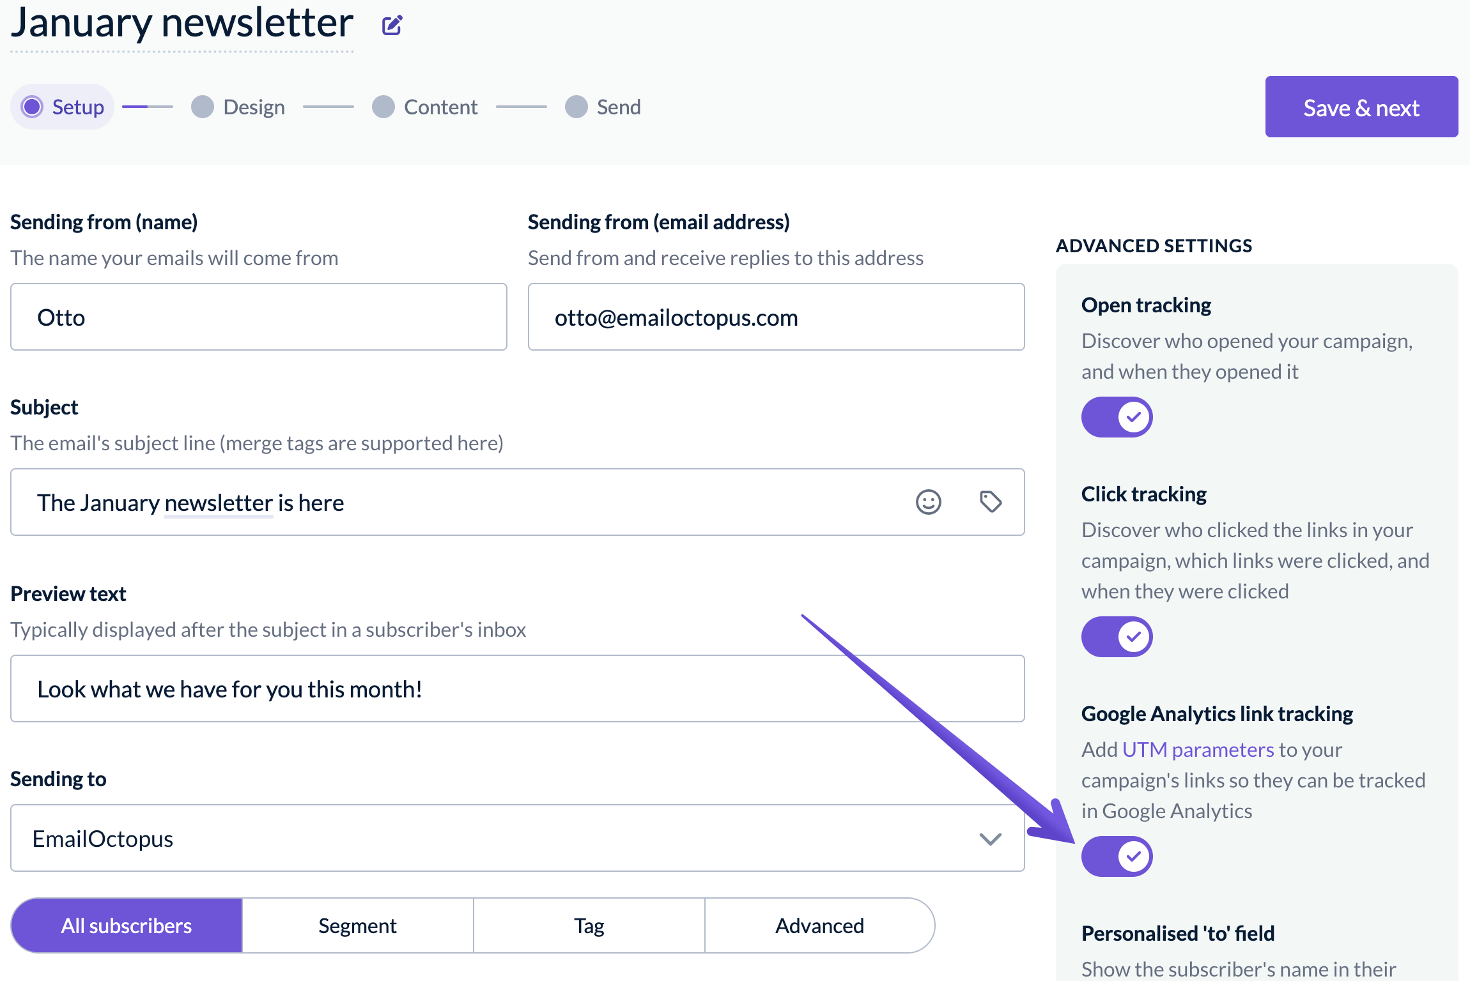This screenshot has height=981, width=1470.
Task: Open the UTM parameters link
Action: (x=1189, y=749)
